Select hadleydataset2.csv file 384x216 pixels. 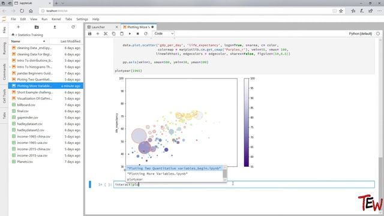click(46, 130)
